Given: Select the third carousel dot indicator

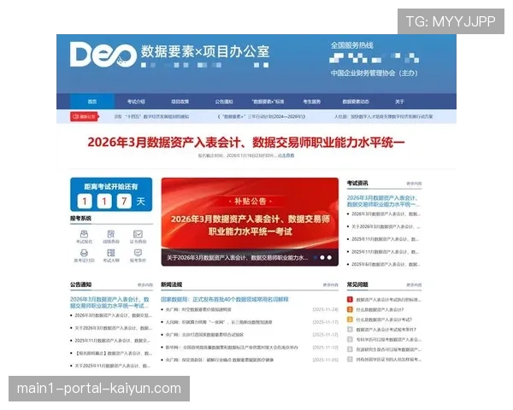Looking at the screenshot, I should point(329,258).
